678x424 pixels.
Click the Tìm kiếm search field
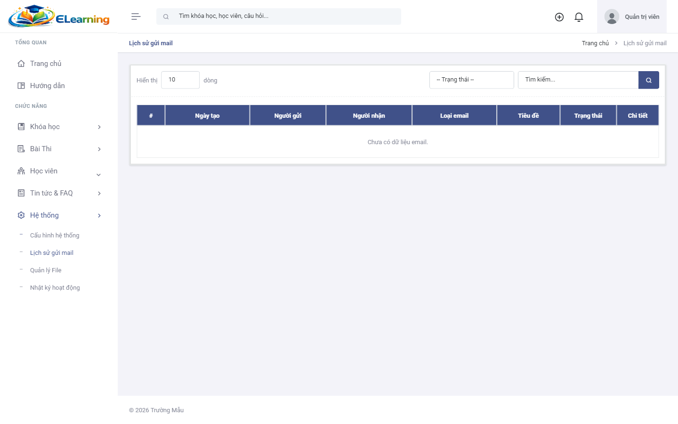click(578, 80)
